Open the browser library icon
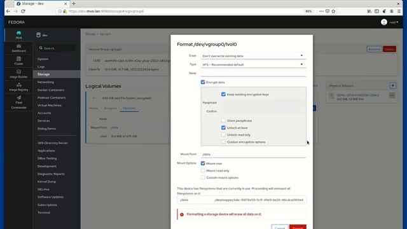Viewport: 407px width, 229px height. point(369,11)
